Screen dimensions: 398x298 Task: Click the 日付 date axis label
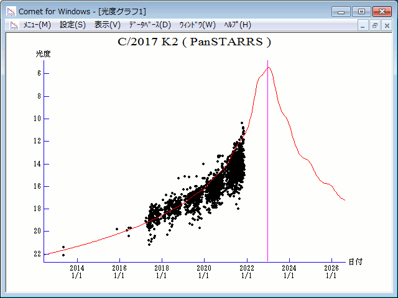click(355, 262)
